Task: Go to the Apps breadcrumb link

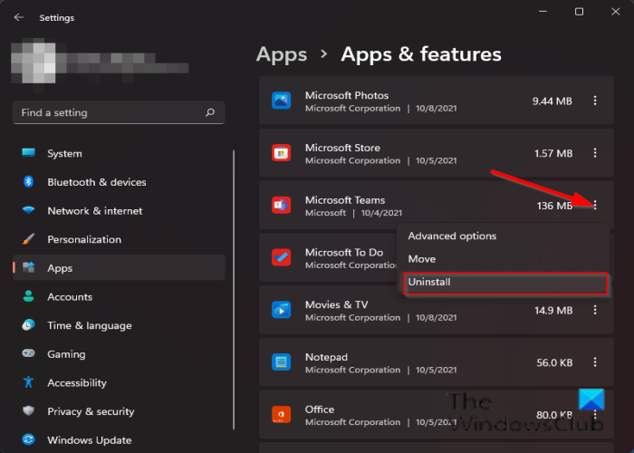Action: [282, 54]
